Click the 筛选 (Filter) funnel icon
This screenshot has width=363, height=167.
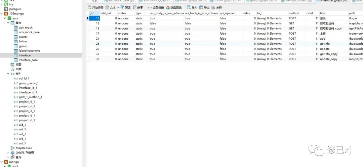point(122,7)
